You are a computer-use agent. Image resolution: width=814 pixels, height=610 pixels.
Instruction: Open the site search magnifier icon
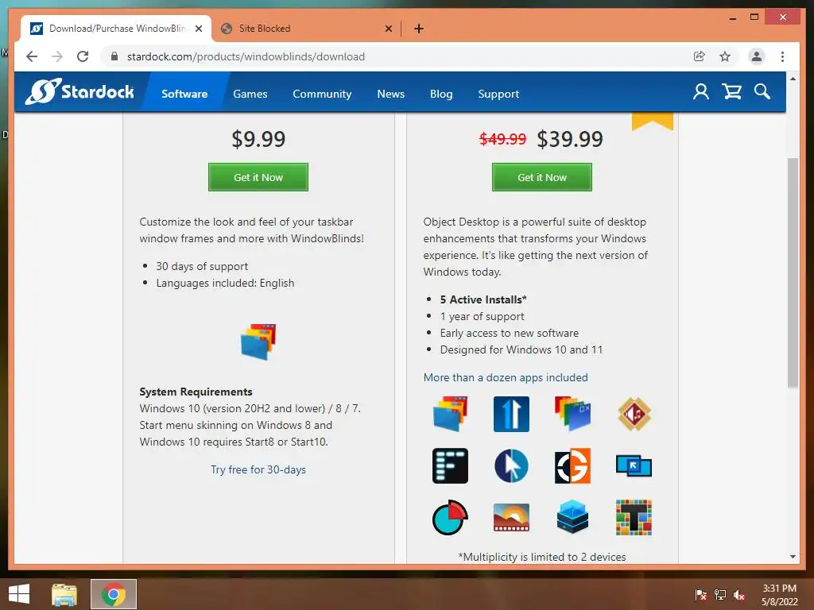762,92
